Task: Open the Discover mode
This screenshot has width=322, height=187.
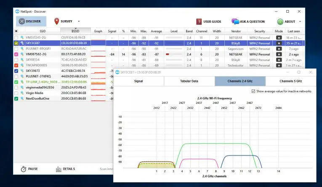Action: pos(31,21)
